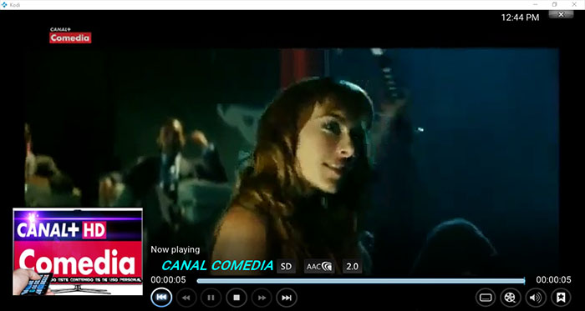This screenshot has width=585, height=311.
Task: Click the AAC audio codec badge
Action: (x=319, y=266)
